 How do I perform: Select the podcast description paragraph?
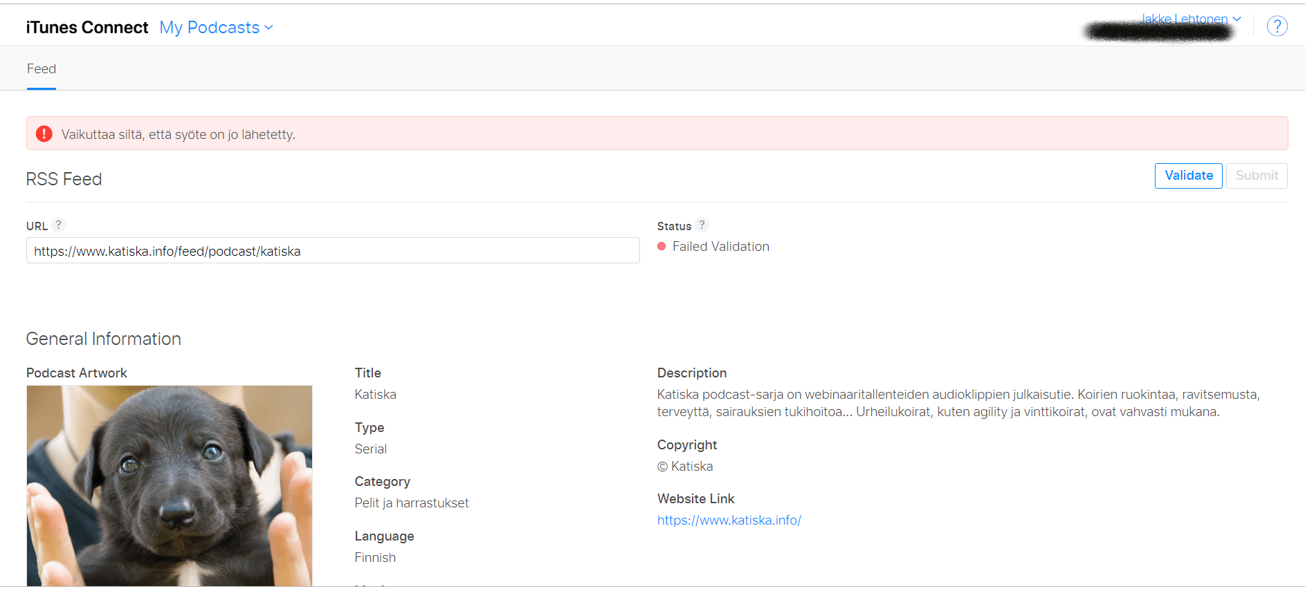[x=958, y=403]
